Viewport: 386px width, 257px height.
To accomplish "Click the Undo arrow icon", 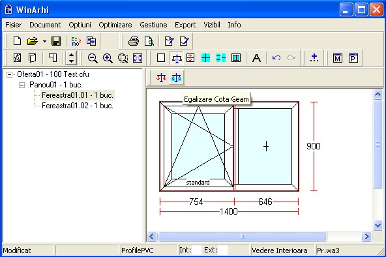I will click(x=276, y=58).
